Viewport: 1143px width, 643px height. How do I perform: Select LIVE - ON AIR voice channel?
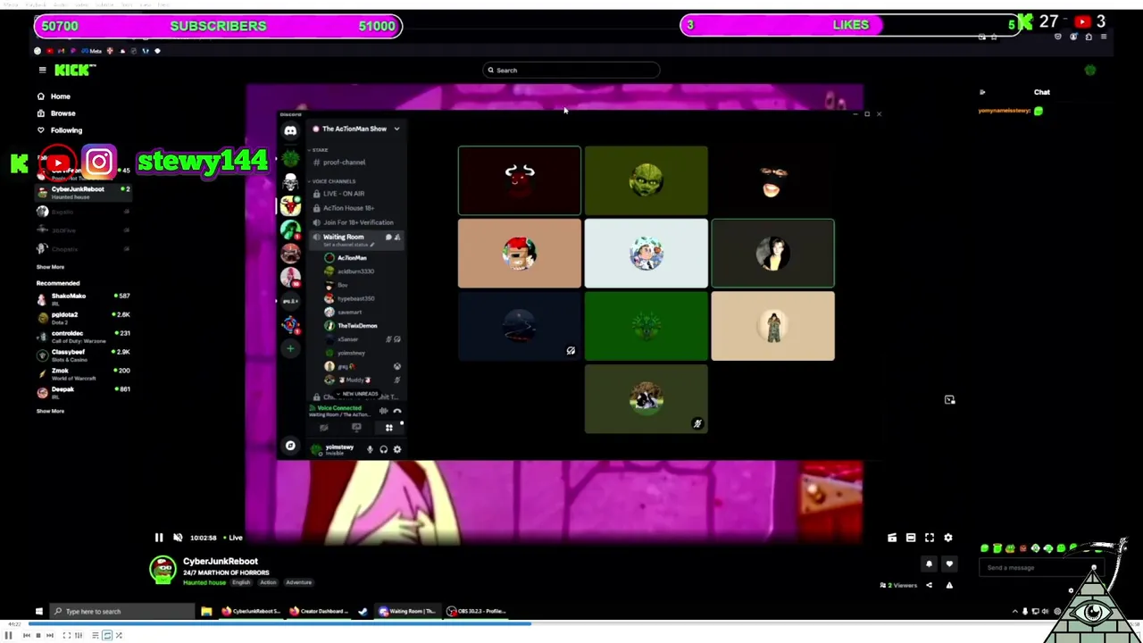point(344,194)
